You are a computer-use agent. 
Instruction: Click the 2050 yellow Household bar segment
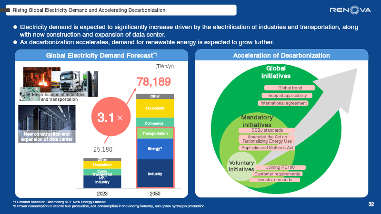[x=155, y=108]
